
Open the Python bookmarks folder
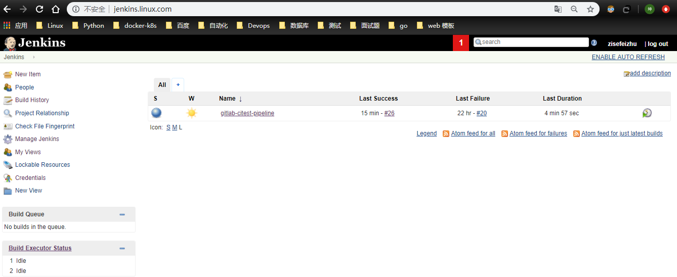tap(88, 25)
